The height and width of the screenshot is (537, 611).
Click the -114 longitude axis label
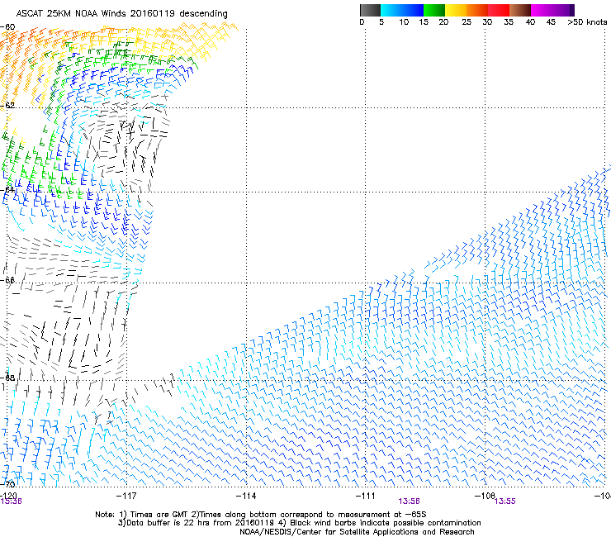246,496
